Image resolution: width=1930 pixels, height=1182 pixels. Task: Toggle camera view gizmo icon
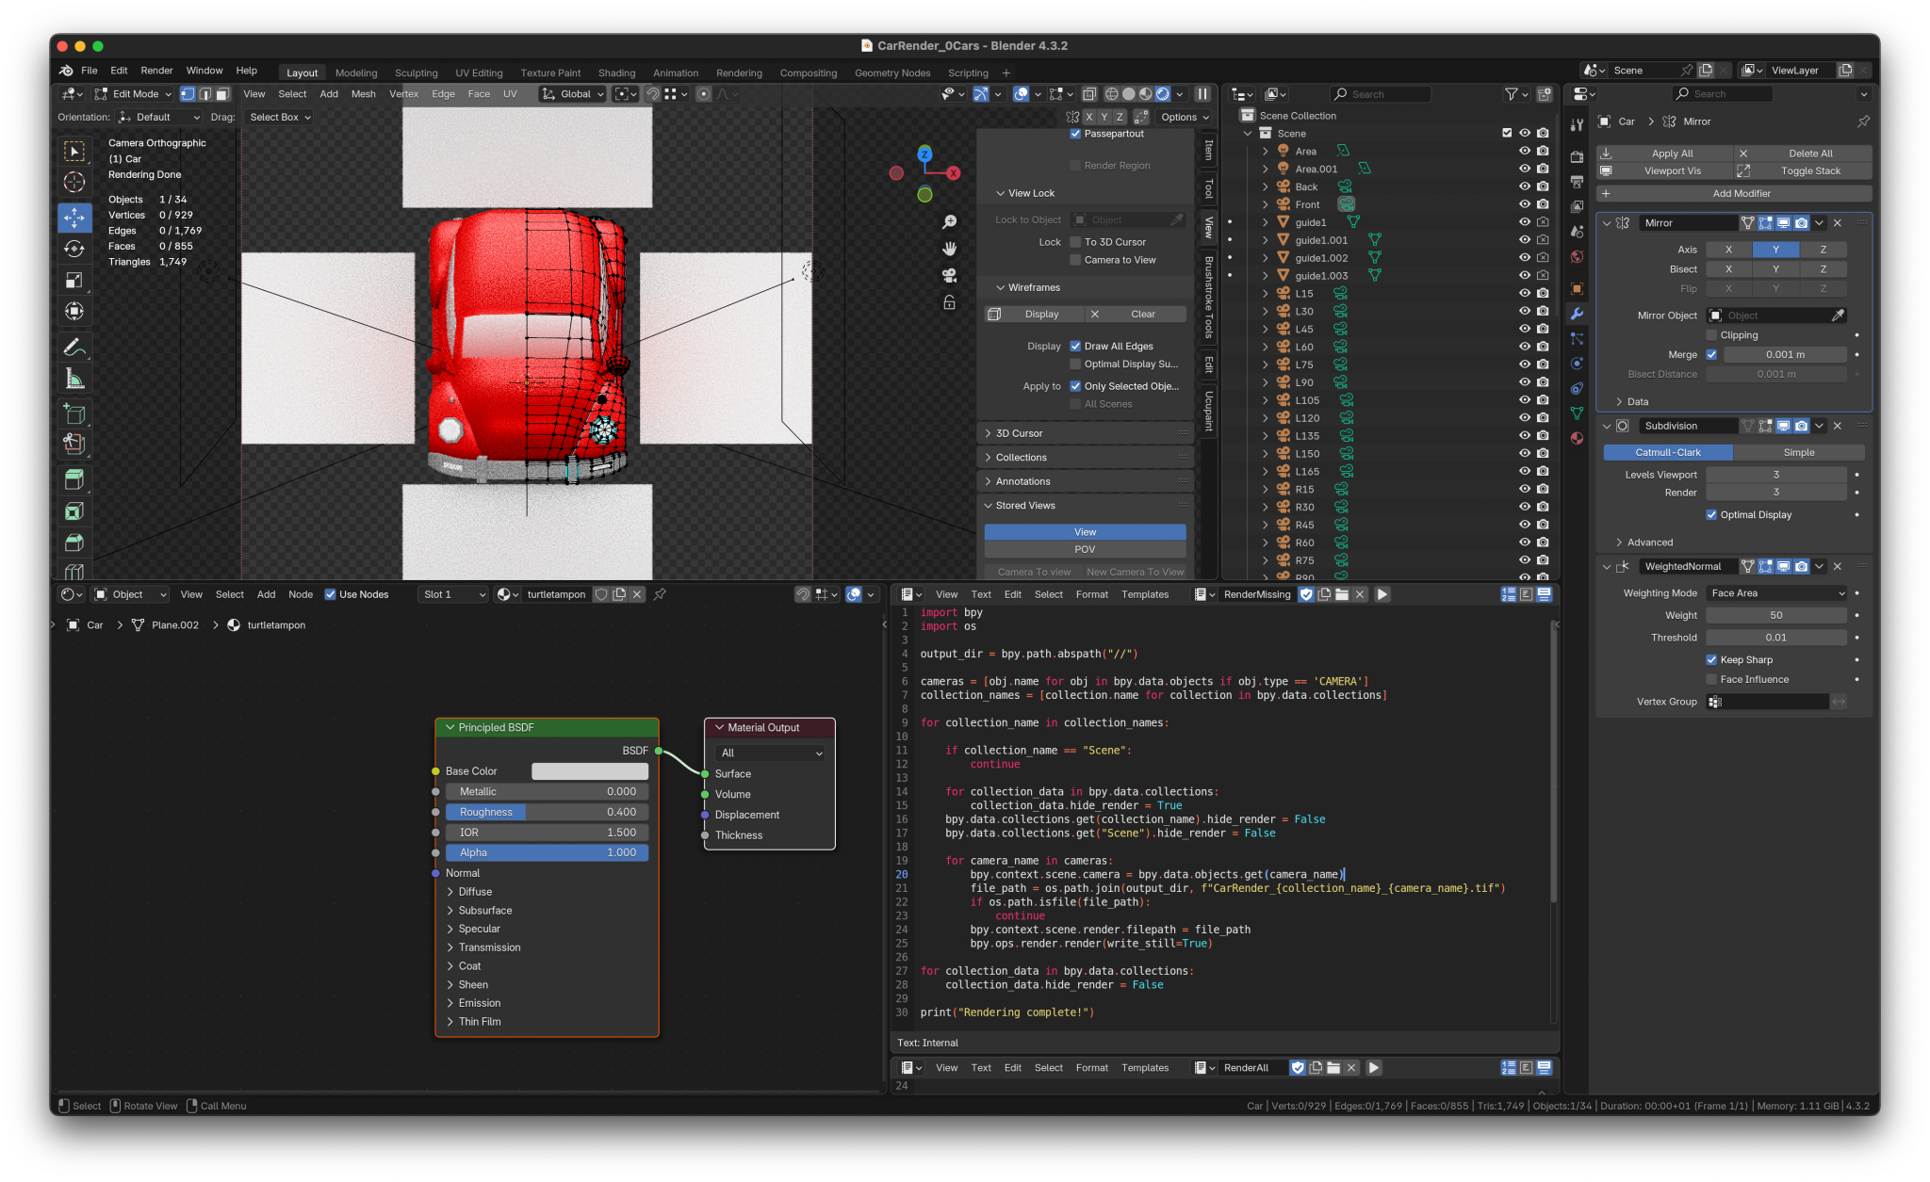click(x=950, y=276)
